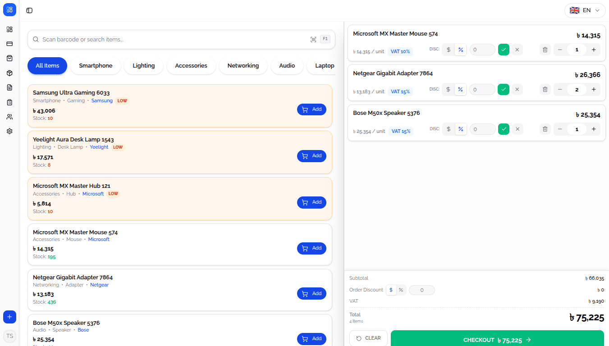The image size is (609, 346).
Task: Increase quantity of Bose M50x Speaker
Action: coord(594,129)
